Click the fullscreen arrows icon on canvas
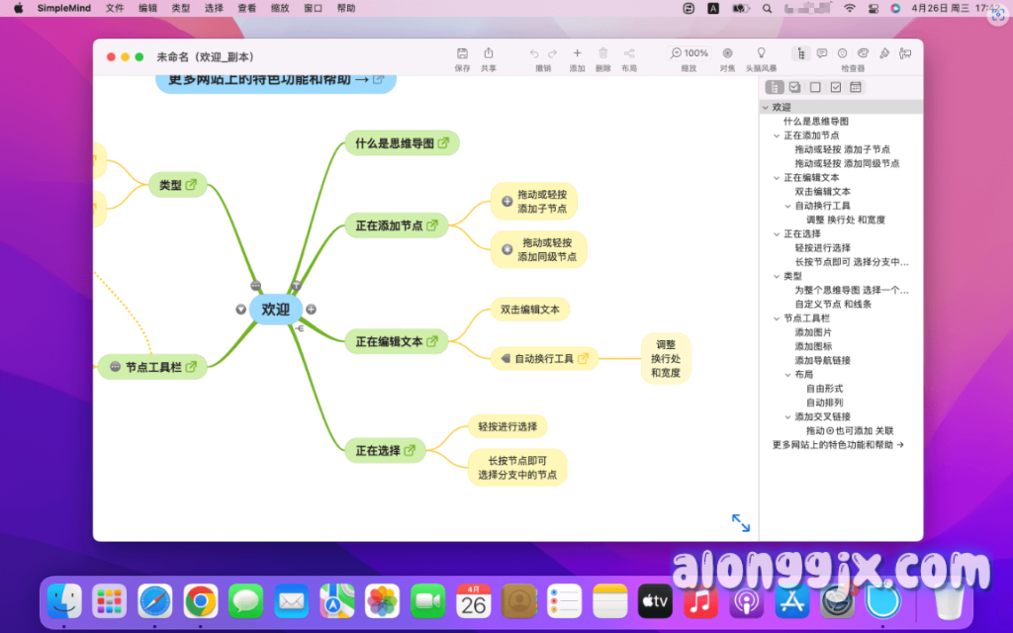This screenshot has height=633, width=1013. coord(740,522)
